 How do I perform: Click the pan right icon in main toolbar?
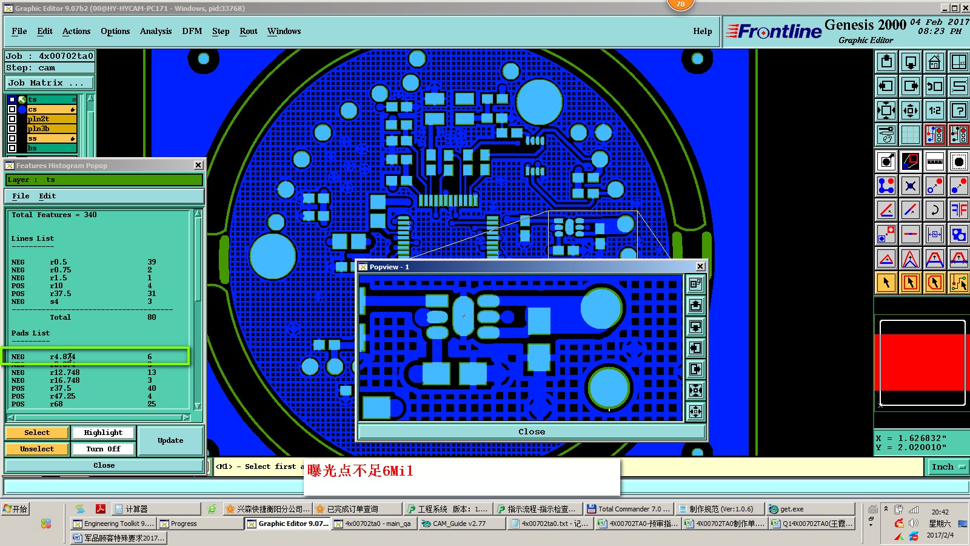[x=911, y=86]
